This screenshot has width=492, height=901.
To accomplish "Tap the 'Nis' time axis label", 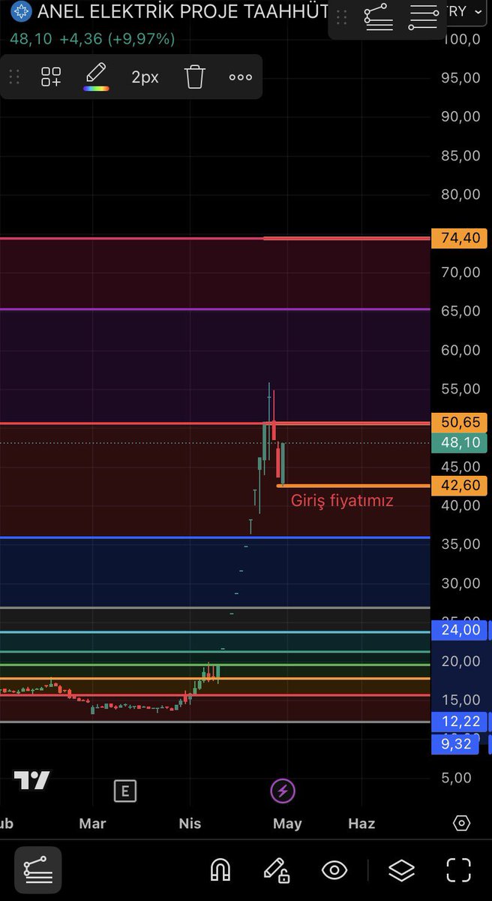I will [x=190, y=824].
